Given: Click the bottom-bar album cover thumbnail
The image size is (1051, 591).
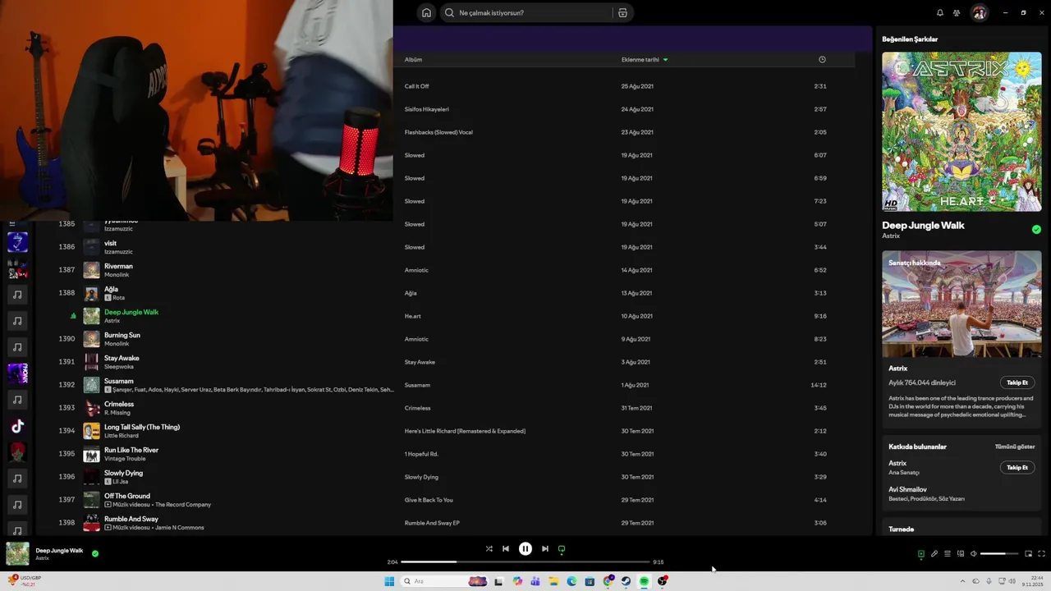Looking at the screenshot, I should coord(17,553).
